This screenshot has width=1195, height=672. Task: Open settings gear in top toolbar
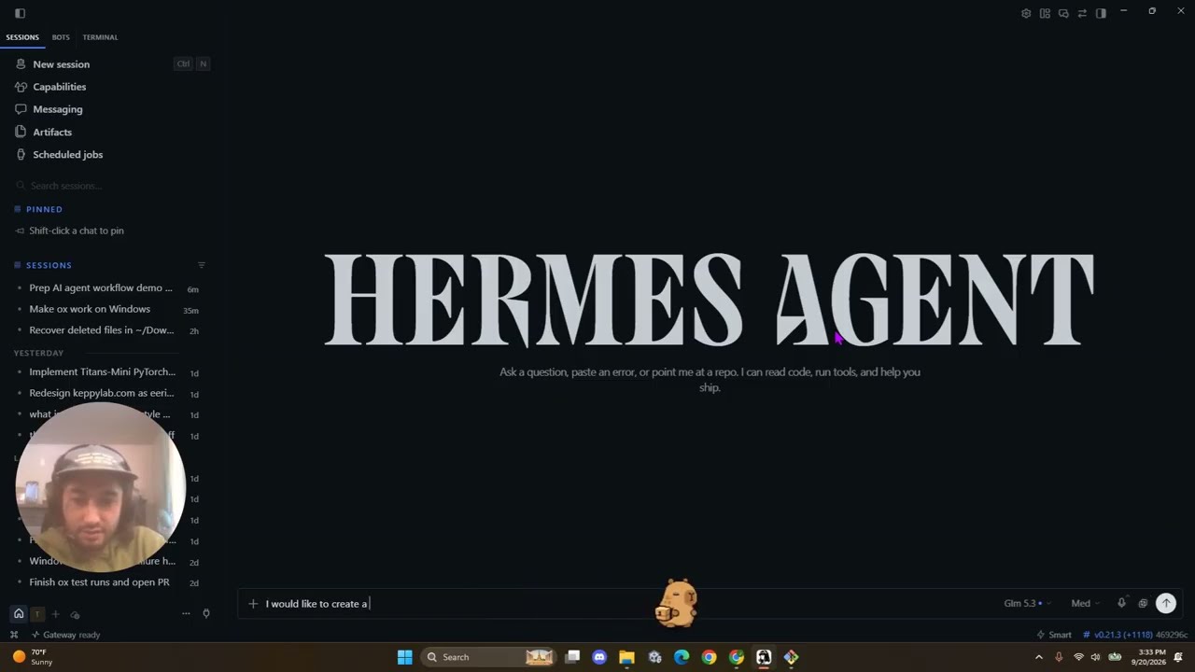1026,13
